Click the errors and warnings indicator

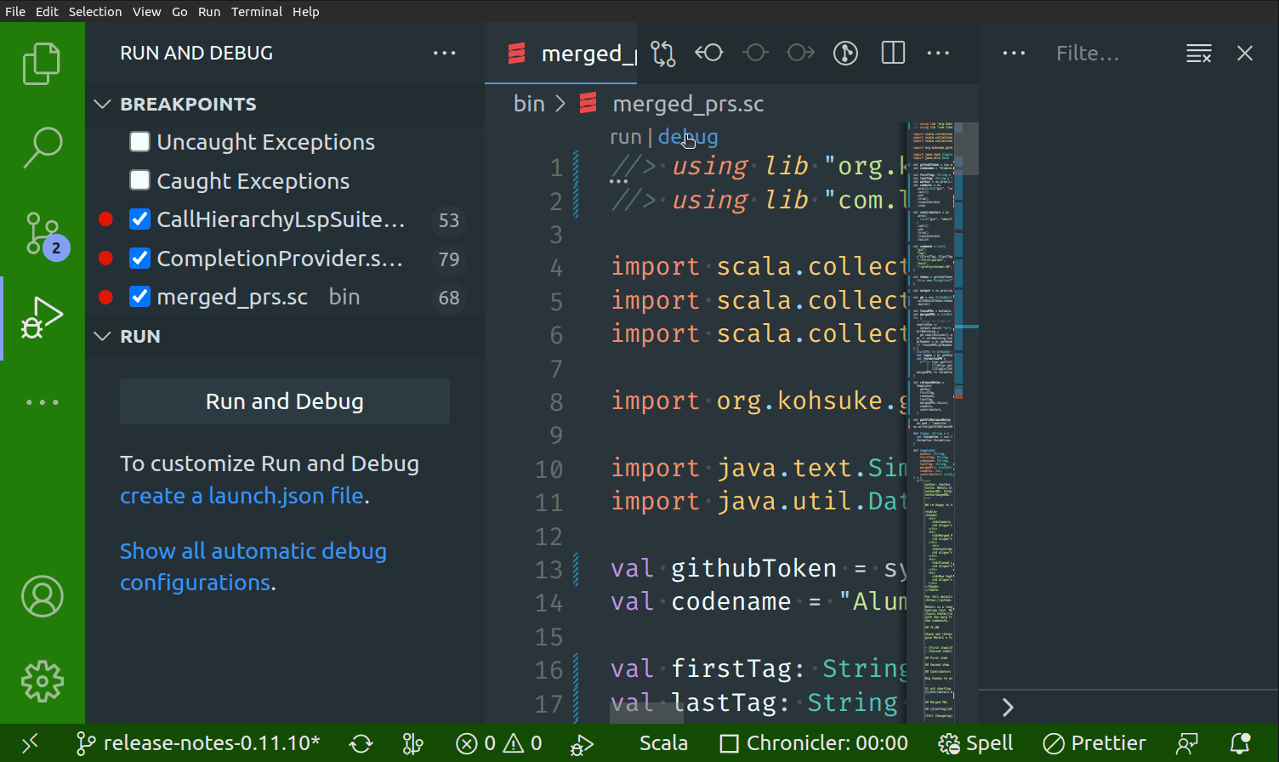tap(498, 742)
